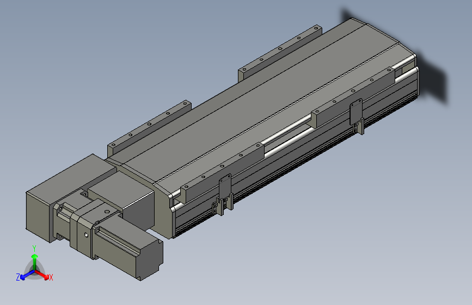Click the green Y axis arrow of the triad
472x305 pixels.
pyautogui.click(x=35, y=262)
